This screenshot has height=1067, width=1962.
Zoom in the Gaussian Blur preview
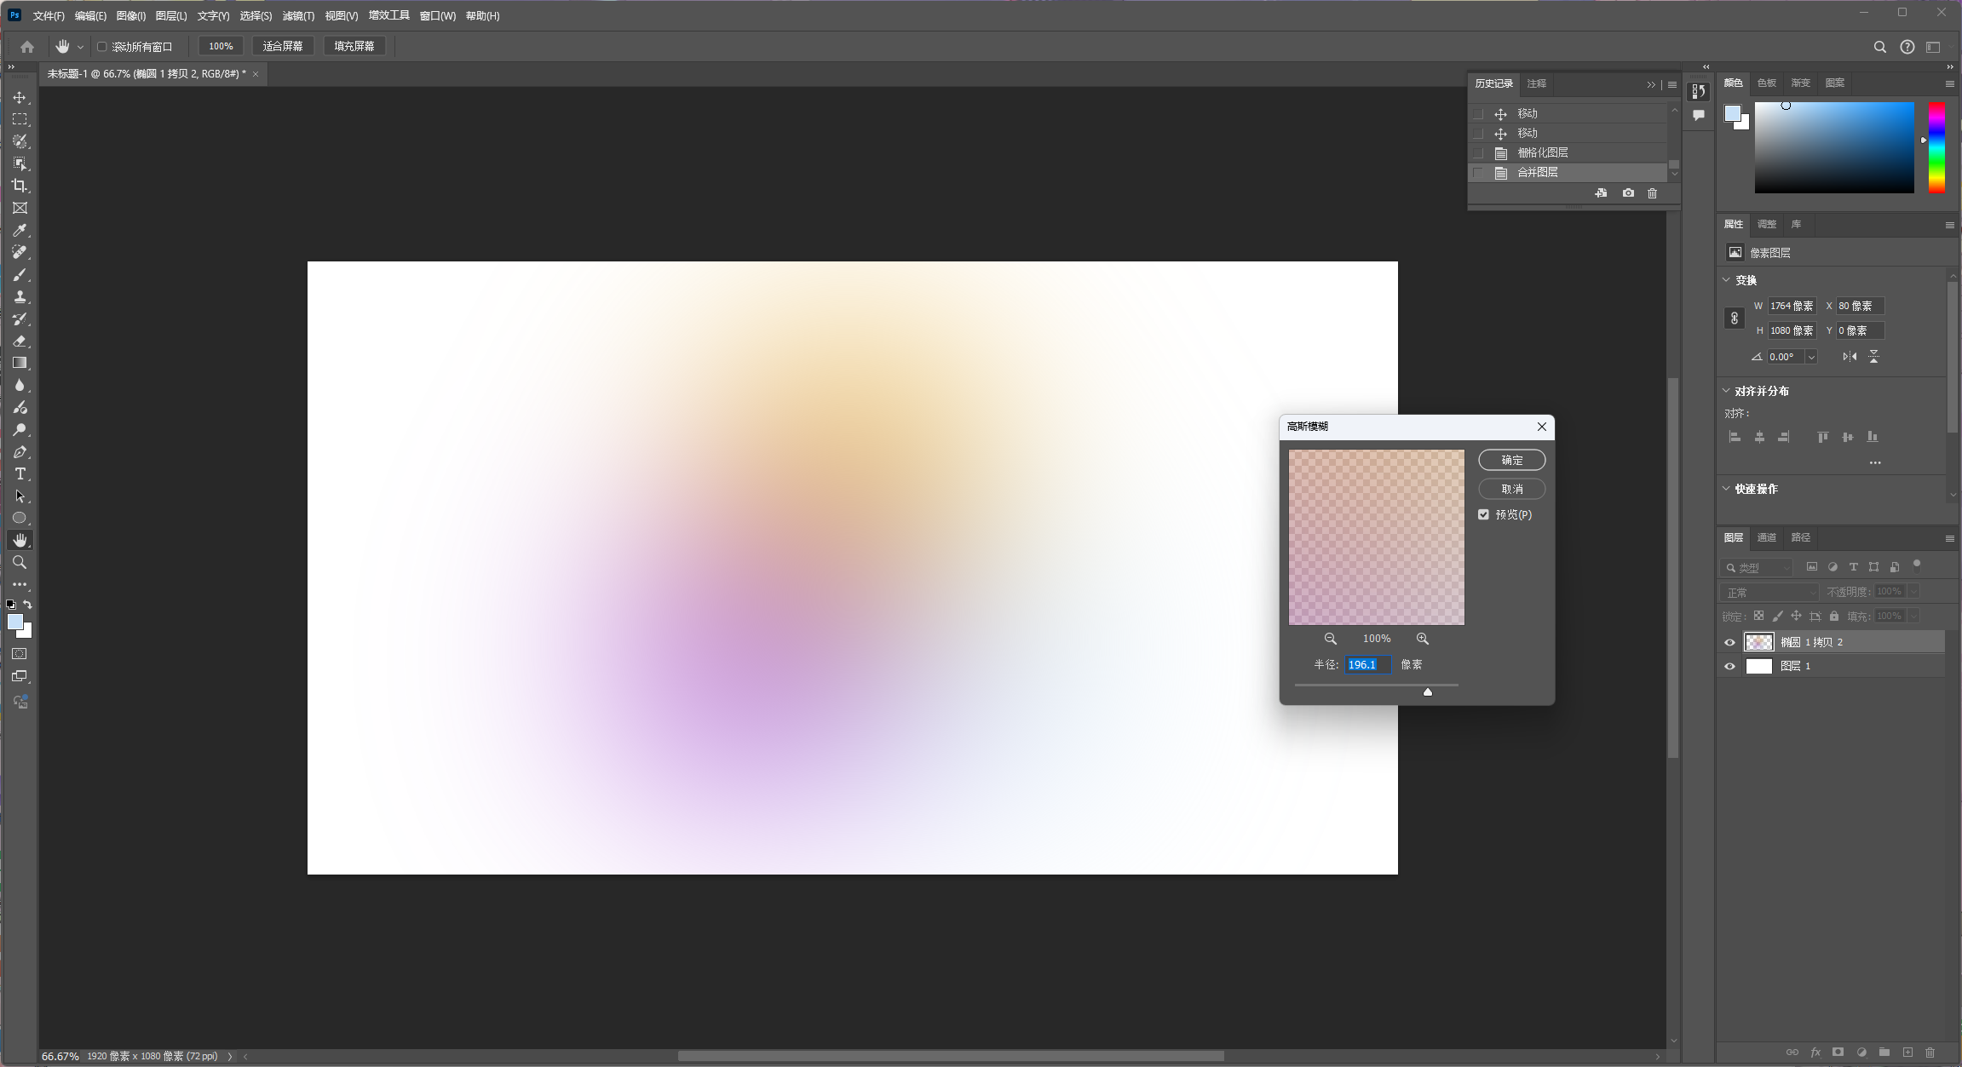point(1423,639)
